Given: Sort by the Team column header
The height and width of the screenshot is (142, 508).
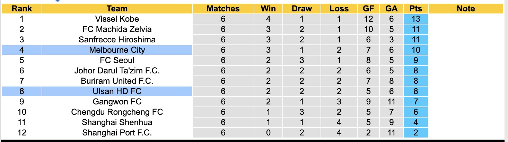Looking at the screenshot, I should pos(117,9).
